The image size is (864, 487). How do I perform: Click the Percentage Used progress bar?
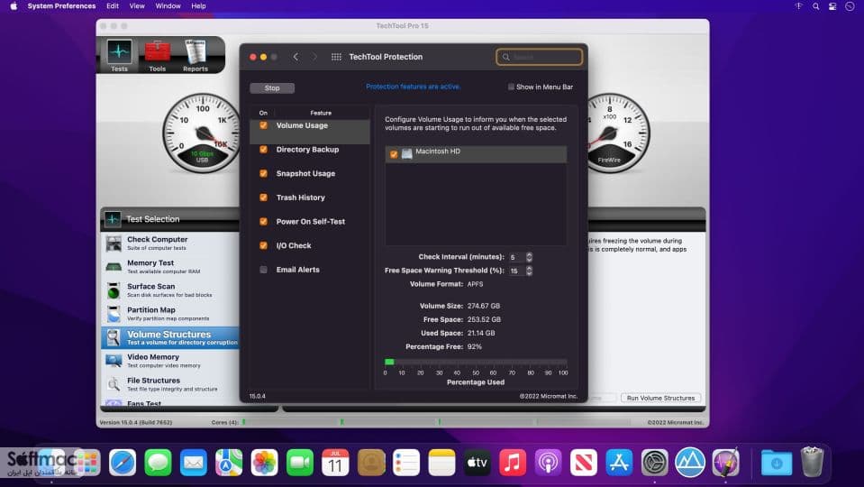click(476, 362)
